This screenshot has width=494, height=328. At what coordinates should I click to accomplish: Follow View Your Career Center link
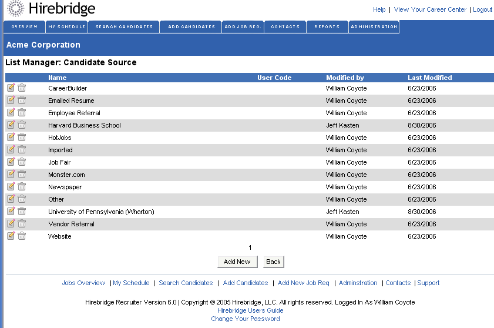point(430,9)
